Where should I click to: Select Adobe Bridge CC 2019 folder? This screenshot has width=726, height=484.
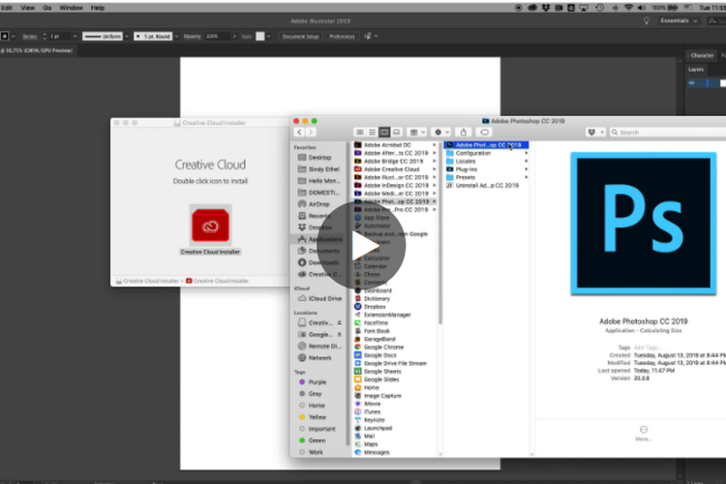[x=394, y=161]
